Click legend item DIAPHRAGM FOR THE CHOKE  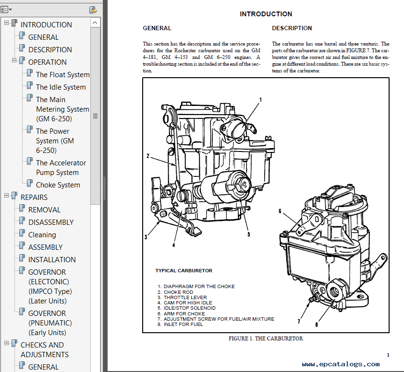click(x=196, y=287)
